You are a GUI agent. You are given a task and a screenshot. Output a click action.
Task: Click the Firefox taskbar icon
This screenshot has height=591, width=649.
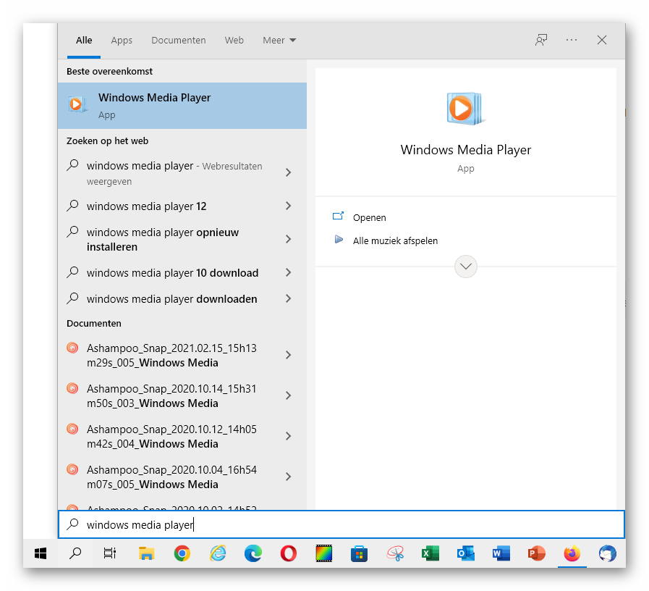[x=572, y=554]
